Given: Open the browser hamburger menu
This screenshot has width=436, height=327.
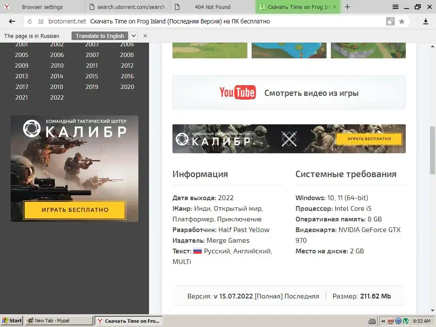Looking at the screenshot, I should (396, 7).
